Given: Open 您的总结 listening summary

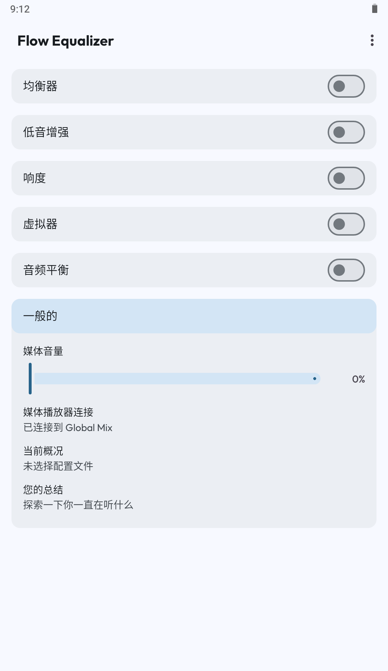Looking at the screenshot, I should pos(78,498).
